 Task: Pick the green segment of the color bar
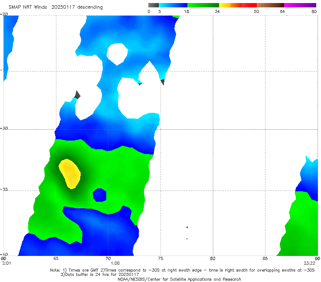pyautogui.click(x=203, y=5)
